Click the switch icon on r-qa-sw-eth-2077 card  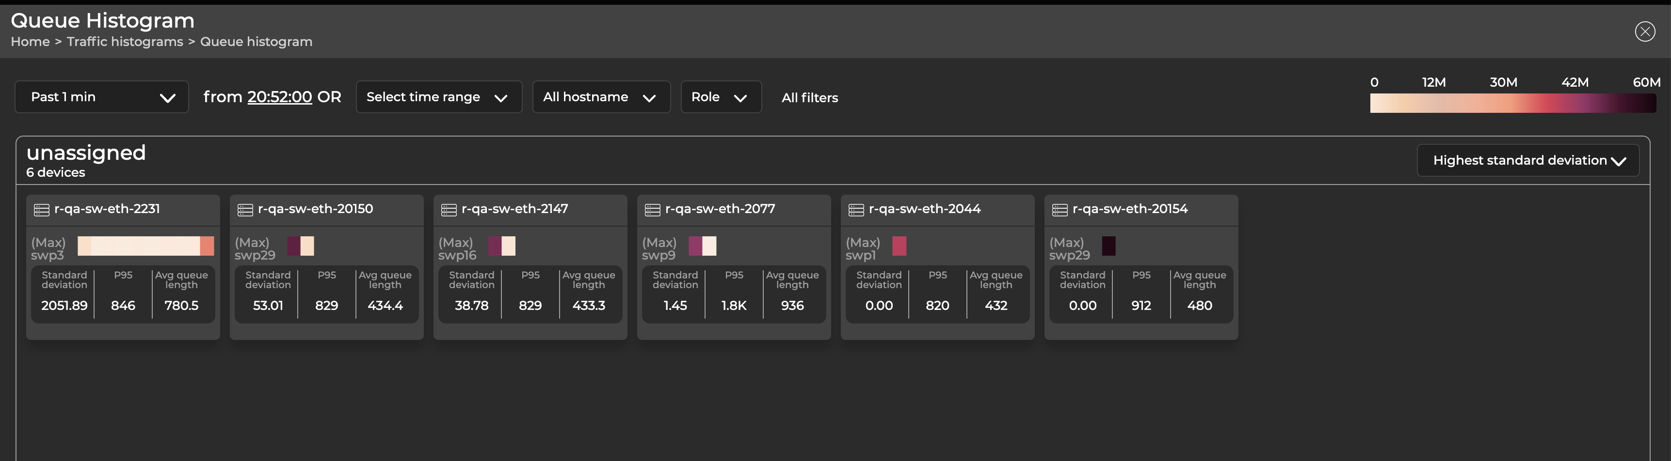[x=652, y=209]
